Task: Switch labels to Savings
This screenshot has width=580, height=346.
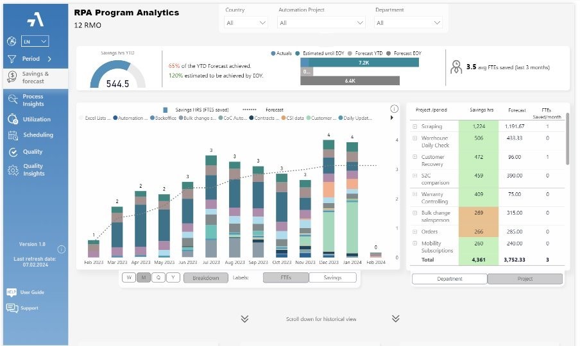Action: 332,277
